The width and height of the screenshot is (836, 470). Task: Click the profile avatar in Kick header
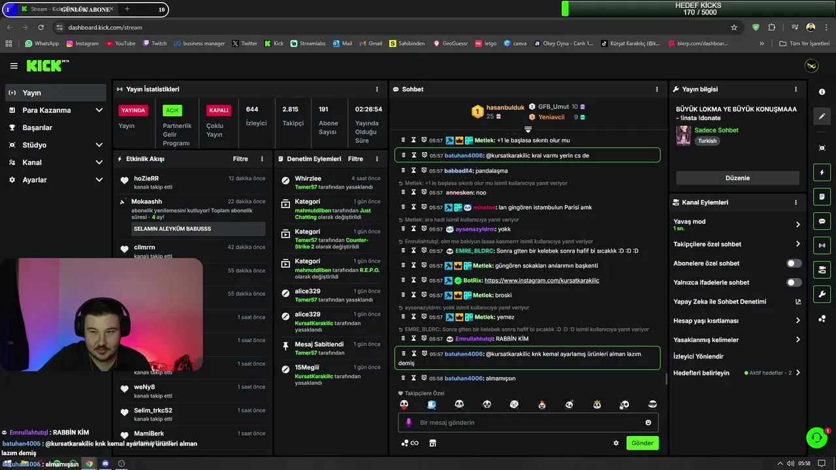coord(811,66)
